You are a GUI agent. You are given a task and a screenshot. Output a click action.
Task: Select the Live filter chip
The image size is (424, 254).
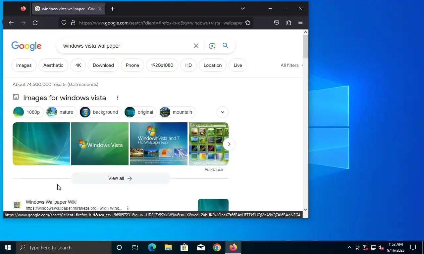[x=238, y=65]
